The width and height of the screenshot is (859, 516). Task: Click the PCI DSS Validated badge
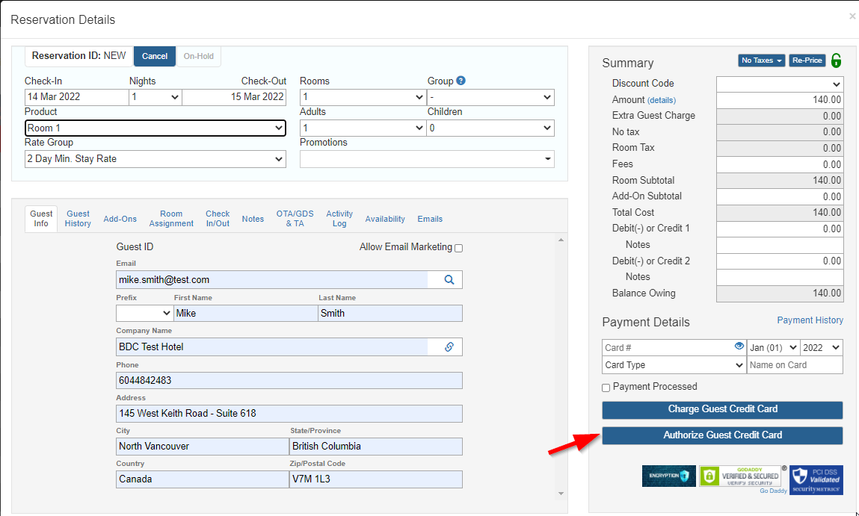[x=816, y=480]
